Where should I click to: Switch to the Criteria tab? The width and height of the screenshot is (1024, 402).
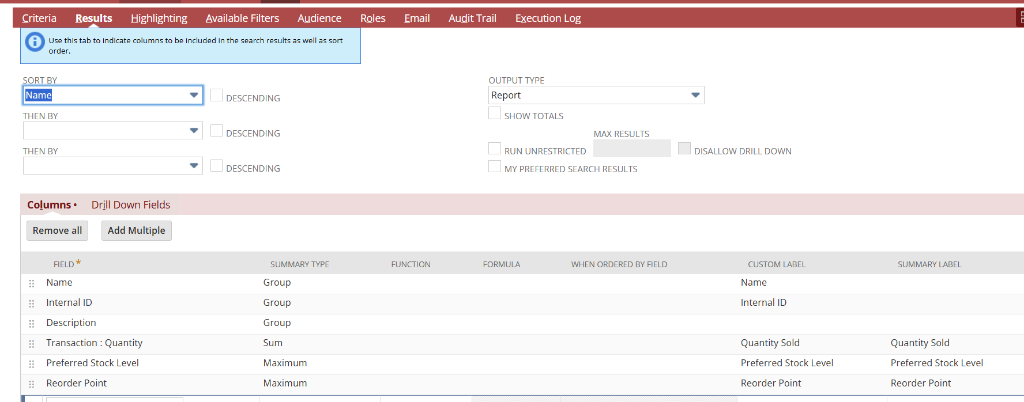39,18
